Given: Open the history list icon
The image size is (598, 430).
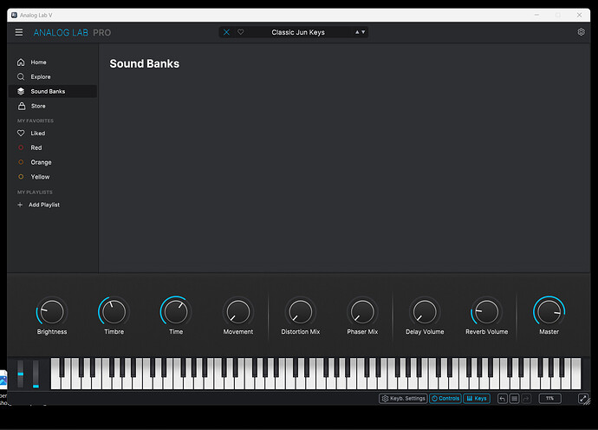Looking at the screenshot, I should click(x=515, y=399).
